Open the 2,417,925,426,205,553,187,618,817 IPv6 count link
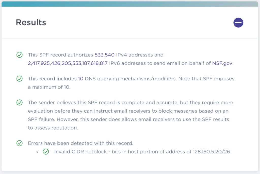Screen dimensions: 260x174 point(68,63)
